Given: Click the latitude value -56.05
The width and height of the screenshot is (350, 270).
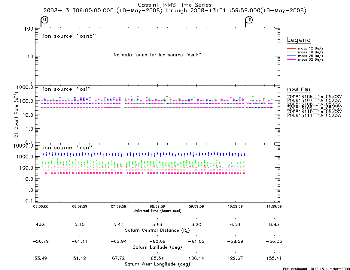Looking at the screenshot, I should coord(274,241).
